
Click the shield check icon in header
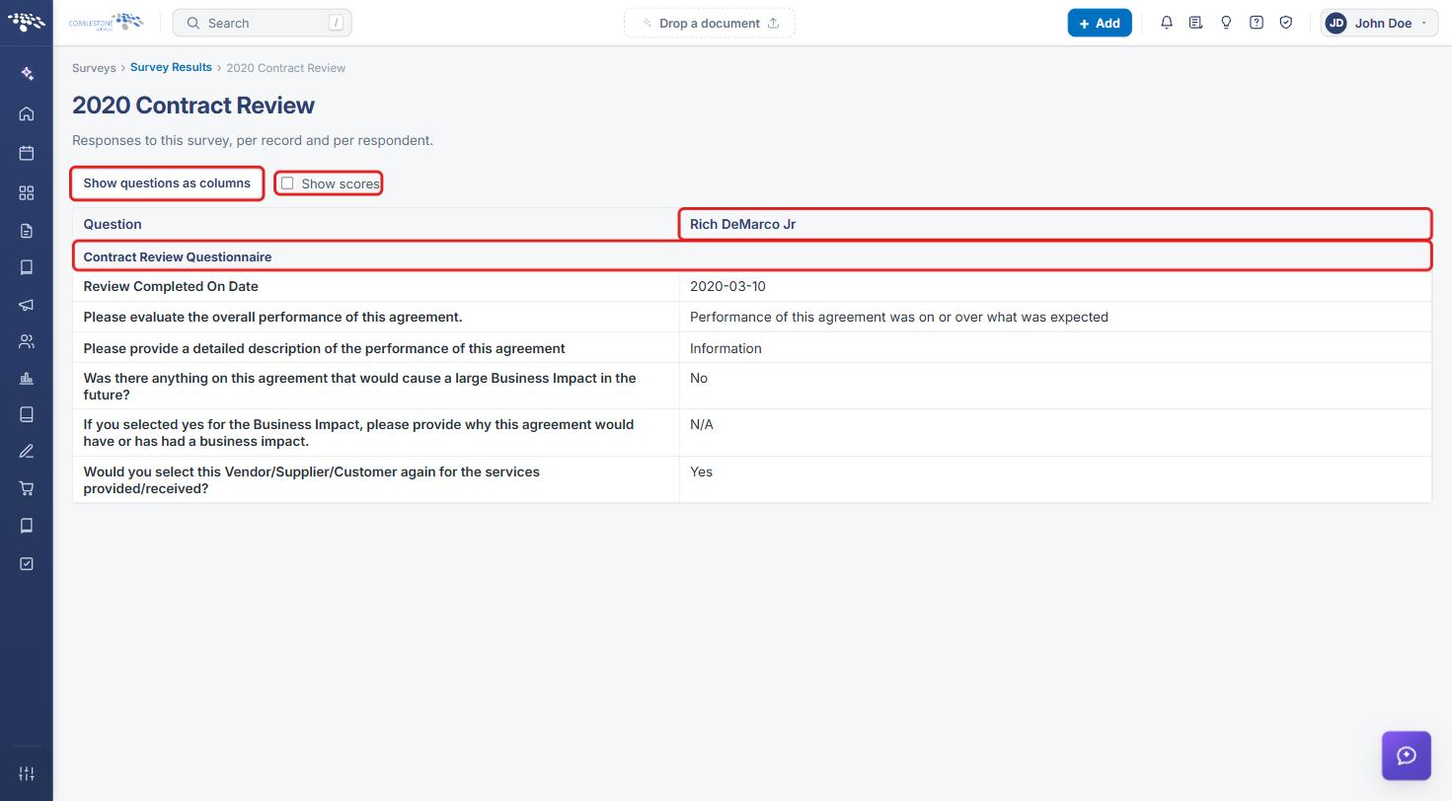[1286, 23]
